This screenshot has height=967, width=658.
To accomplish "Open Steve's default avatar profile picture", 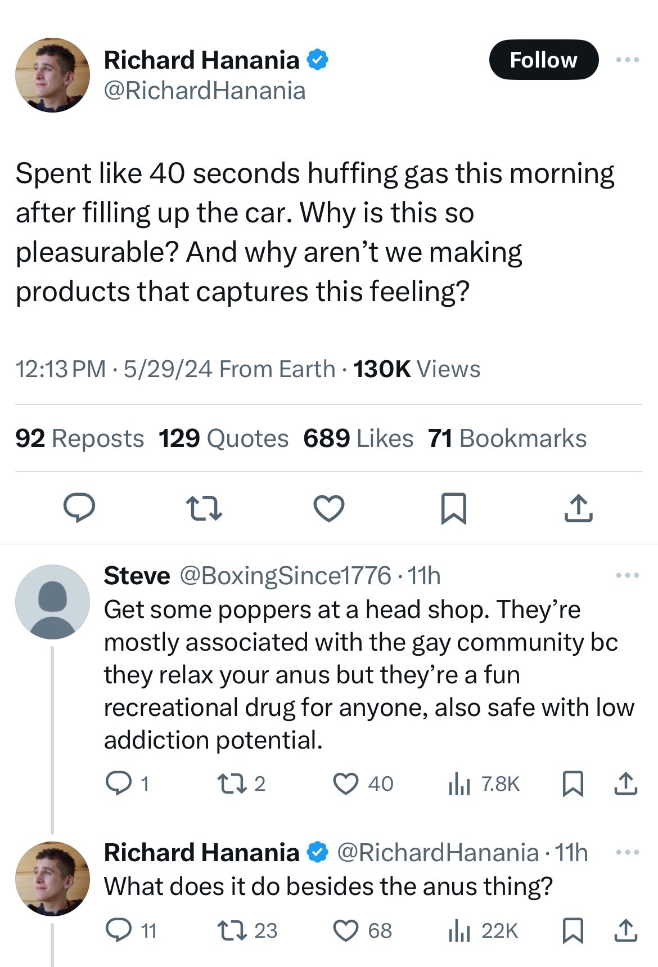I will coord(52,602).
